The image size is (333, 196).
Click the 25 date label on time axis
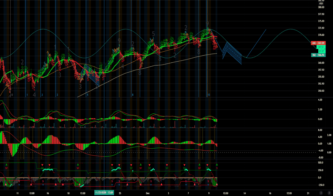pos(120,193)
